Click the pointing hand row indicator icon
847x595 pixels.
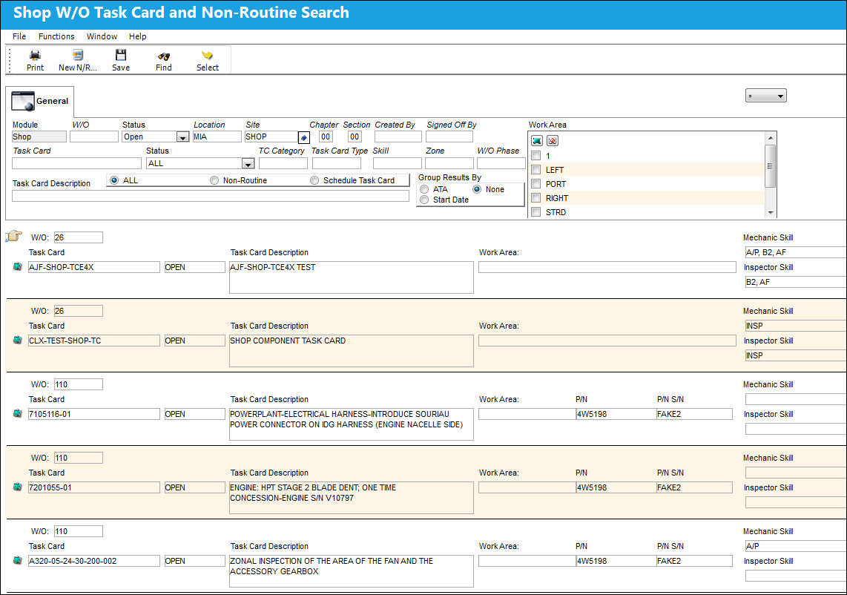point(13,236)
